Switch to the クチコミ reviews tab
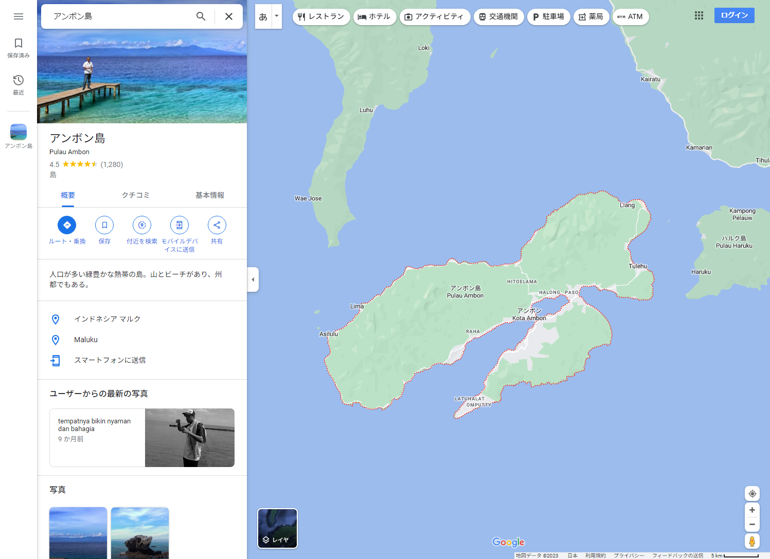Screen dimensions: 770x559 (x=136, y=195)
